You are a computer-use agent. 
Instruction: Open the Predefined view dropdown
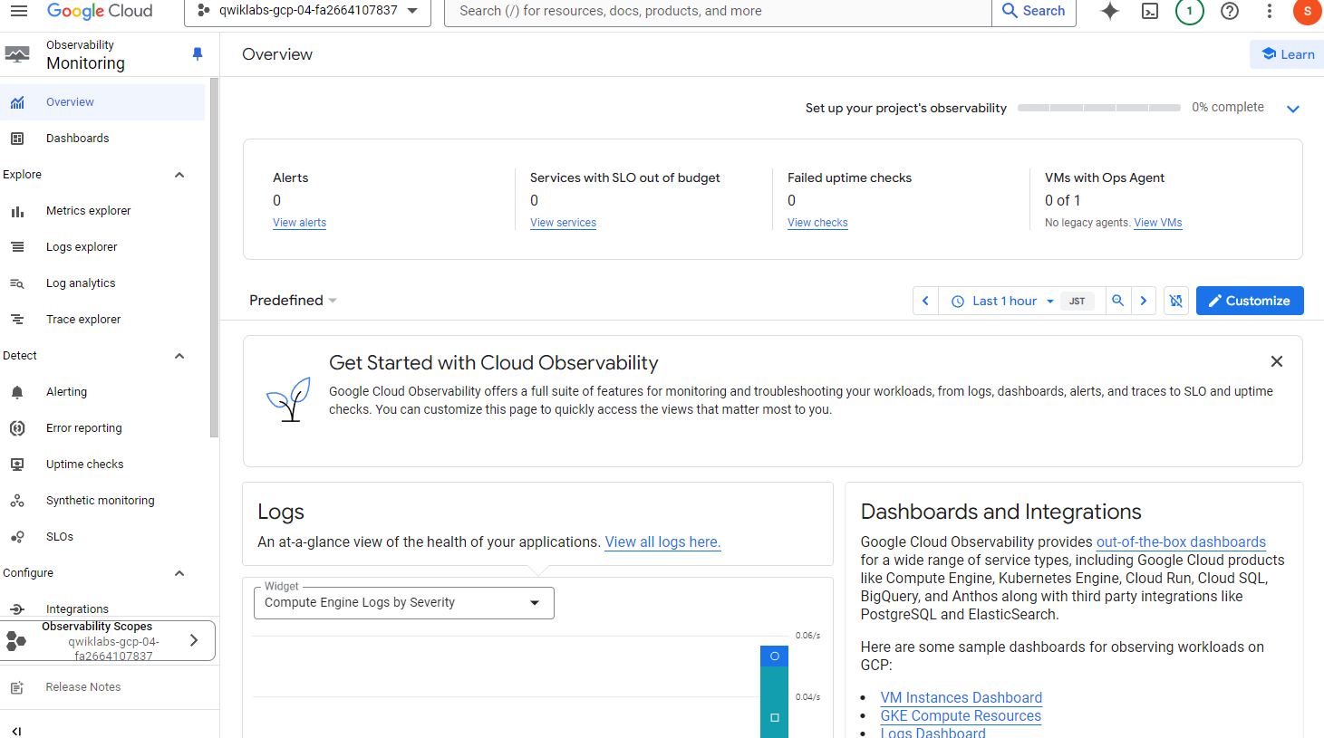tap(293, 301)
